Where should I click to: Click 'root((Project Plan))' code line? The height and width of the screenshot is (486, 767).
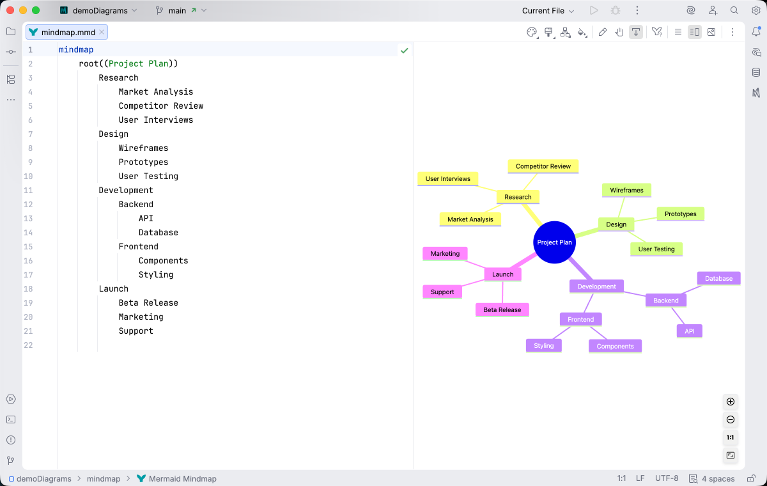click(x=128, y=63)
